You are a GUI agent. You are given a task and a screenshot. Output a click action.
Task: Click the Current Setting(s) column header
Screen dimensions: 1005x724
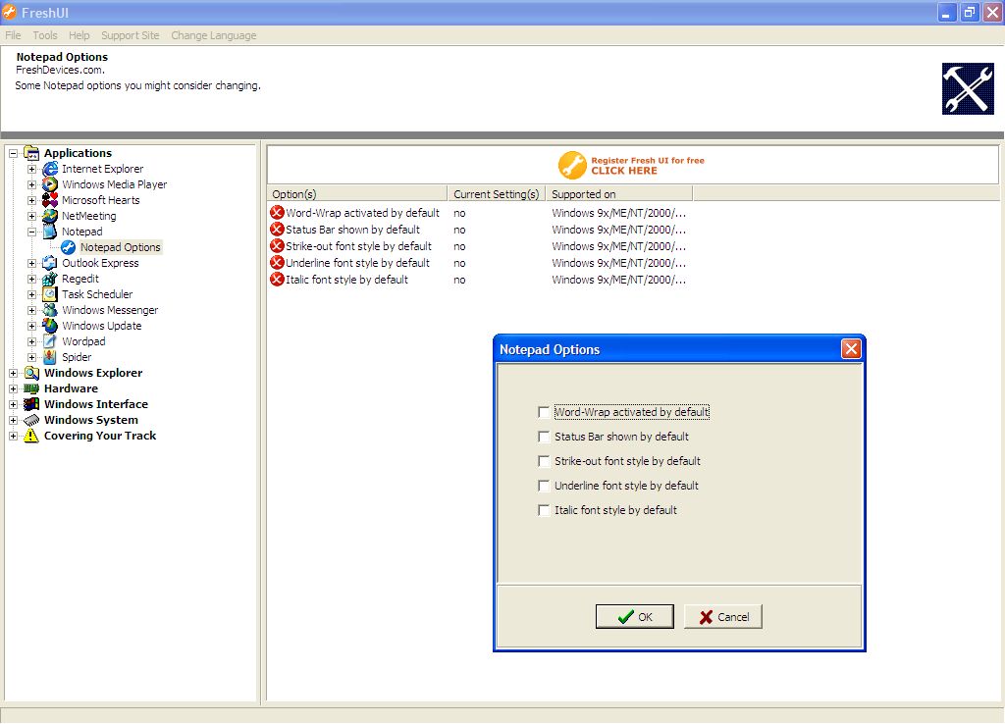(497, 194)
